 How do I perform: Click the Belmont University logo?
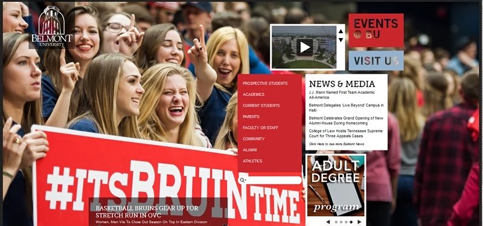pyautogui.click(x=52, y=26)
